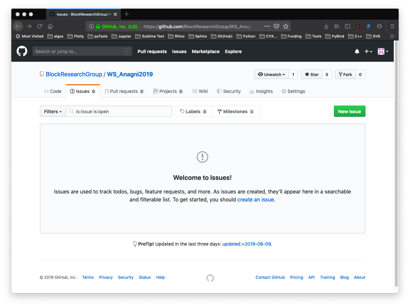Open the watchers count 1
The image size is (410, 307).
click(x=293, y=74)
